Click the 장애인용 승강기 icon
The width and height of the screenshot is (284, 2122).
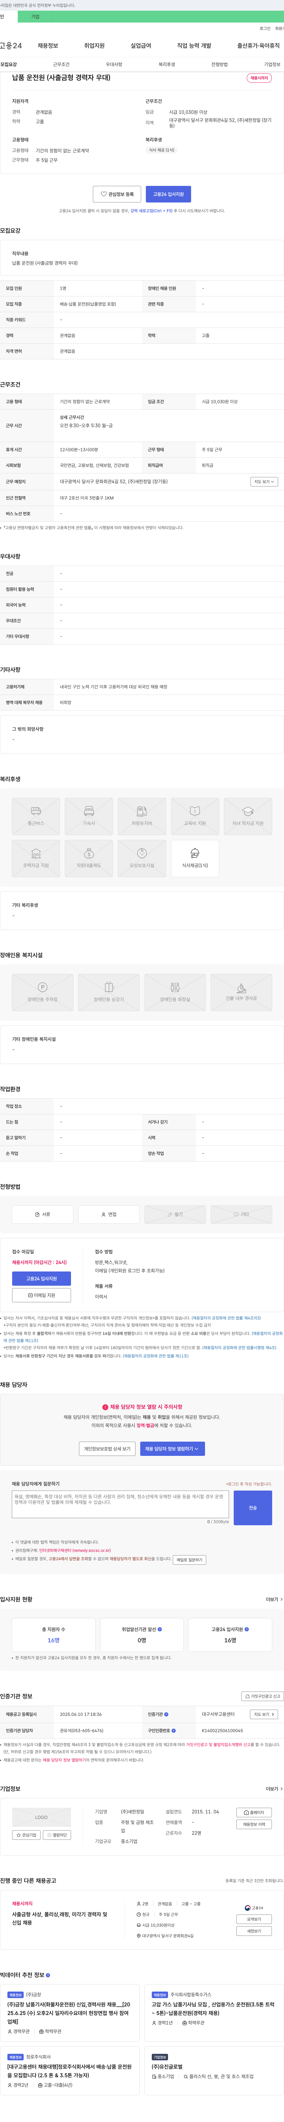tap(109, 992)
